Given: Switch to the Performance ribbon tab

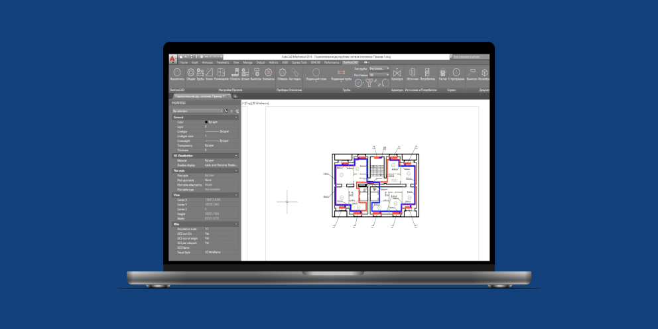Looking at the screenshot, I should [x=332, y=62].
